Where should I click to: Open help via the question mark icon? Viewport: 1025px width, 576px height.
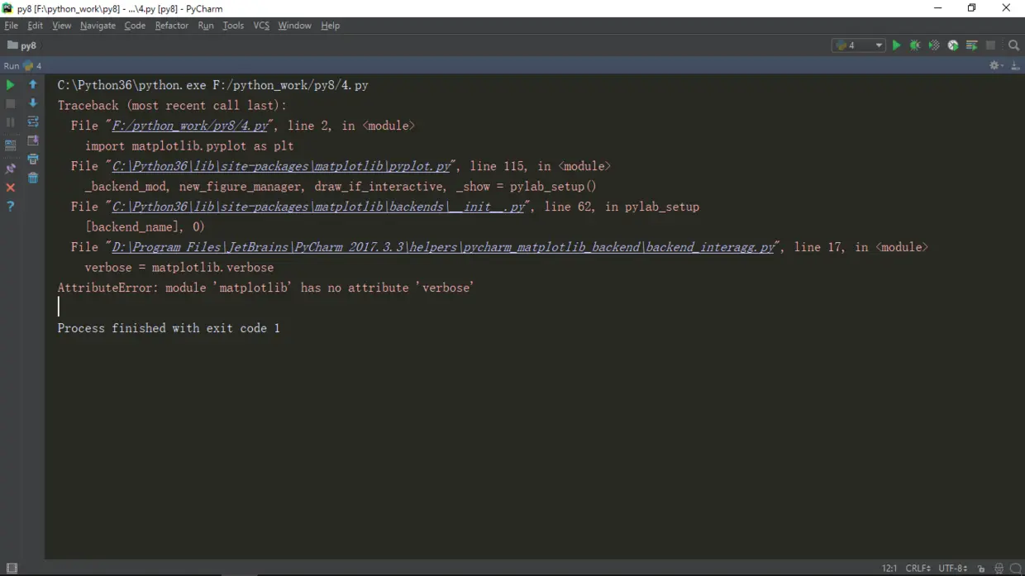[x=10, y=206]
